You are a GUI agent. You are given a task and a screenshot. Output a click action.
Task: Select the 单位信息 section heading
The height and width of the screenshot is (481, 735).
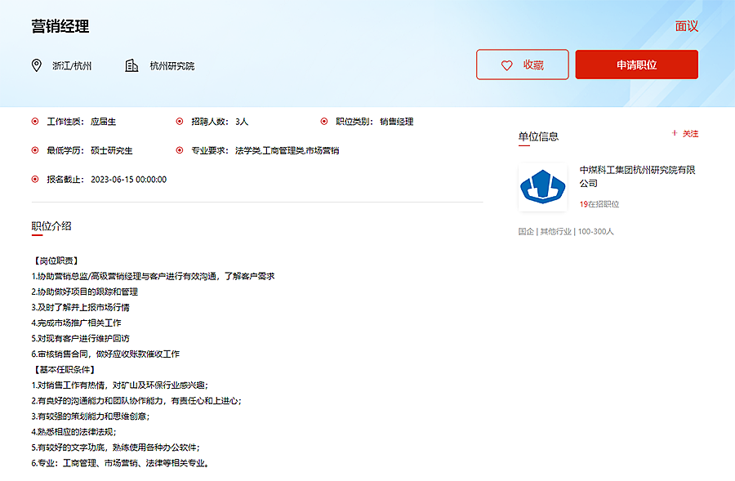(x=538, y=136)
